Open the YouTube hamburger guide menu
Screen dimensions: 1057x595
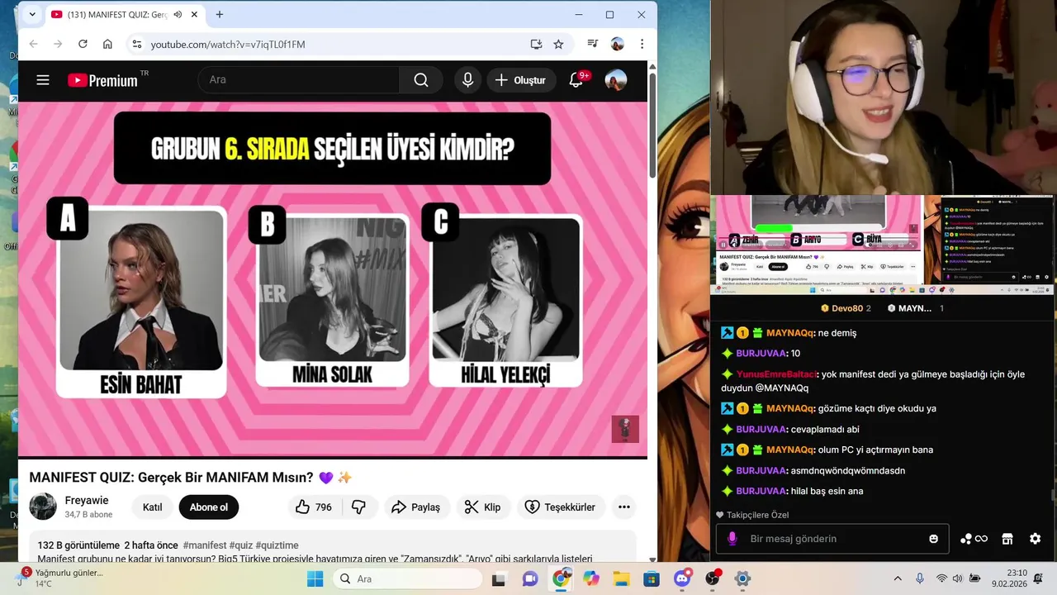click(x=43, y=80)
